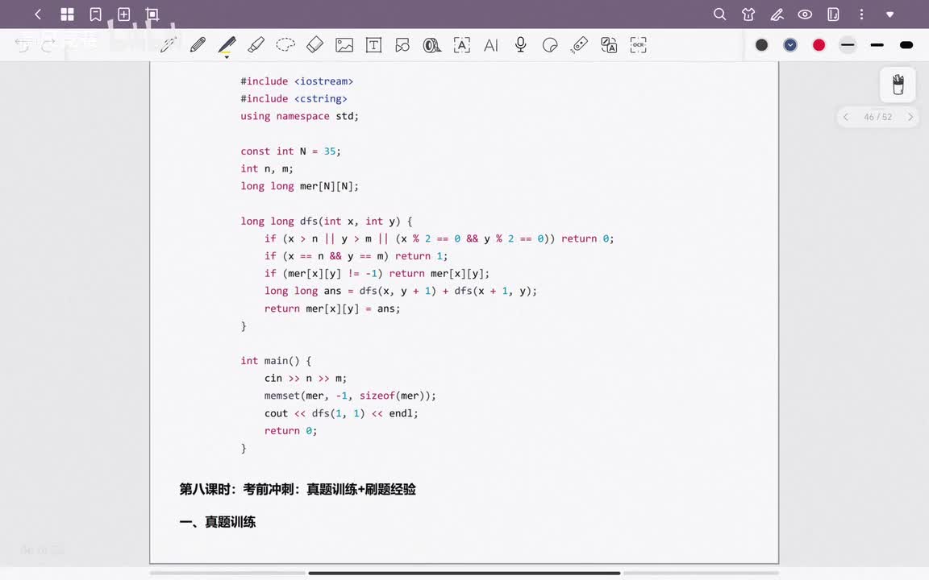Select the text recognition tool

[x=461, y=45]
